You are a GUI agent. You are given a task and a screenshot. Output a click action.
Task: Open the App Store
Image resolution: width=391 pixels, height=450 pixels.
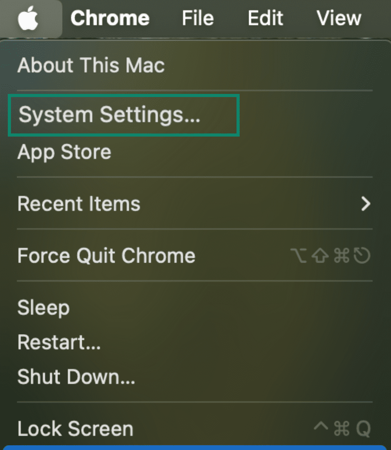pyautogui.click(x=64, y=152)
